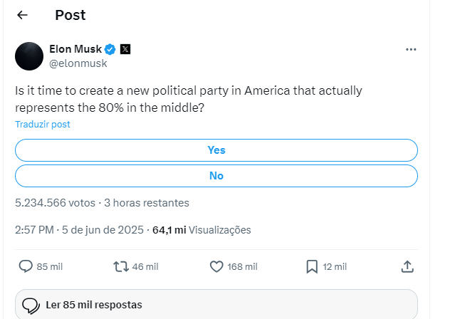This screenshot has height=319, width=455.
Task: Bookmark the post with the bookmark icon
Action: click(x=312, y=266)
